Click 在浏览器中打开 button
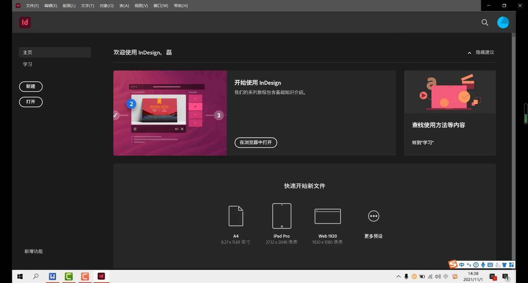The width and height of the screenshot is (528, 283). point(255,143)
